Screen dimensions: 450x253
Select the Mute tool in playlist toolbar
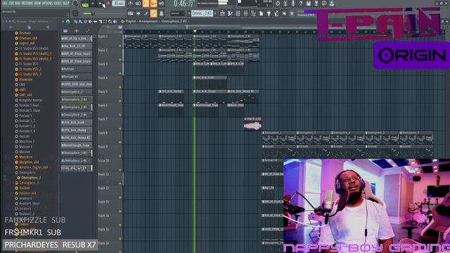coord(90,22)
